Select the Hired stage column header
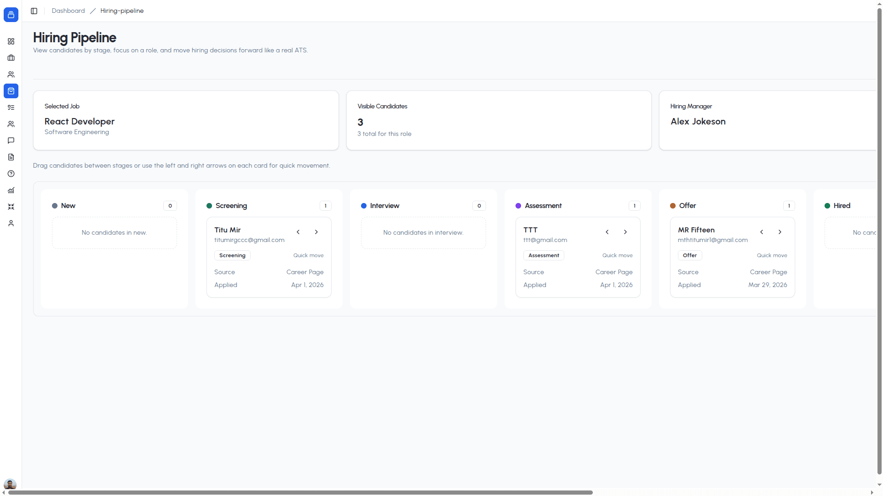883x496 pixels. 842,206
